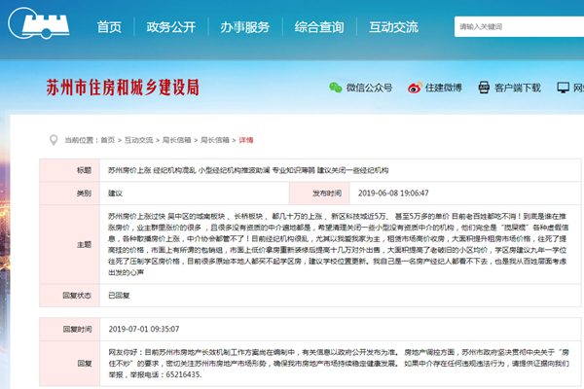Go to 综合查询 in the navigation bar

[x=319, y=26]
